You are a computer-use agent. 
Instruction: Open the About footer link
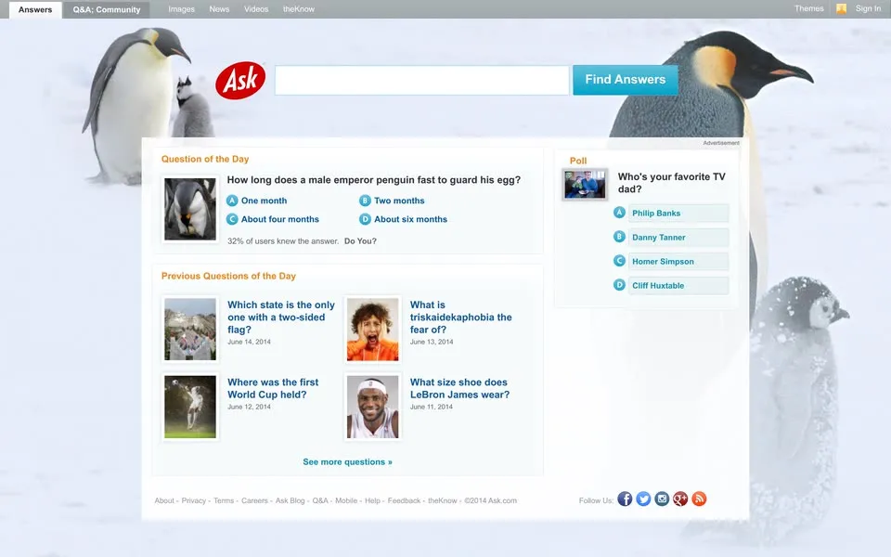(x=164, y=500)
